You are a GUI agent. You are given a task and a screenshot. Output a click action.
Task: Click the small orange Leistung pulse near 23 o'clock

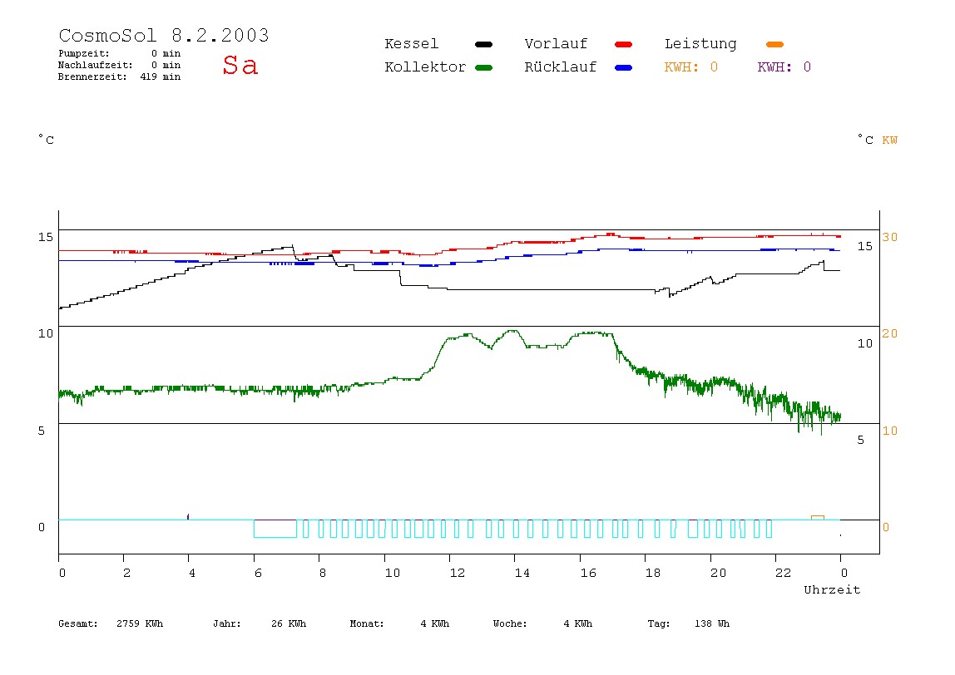pos(818,518)
